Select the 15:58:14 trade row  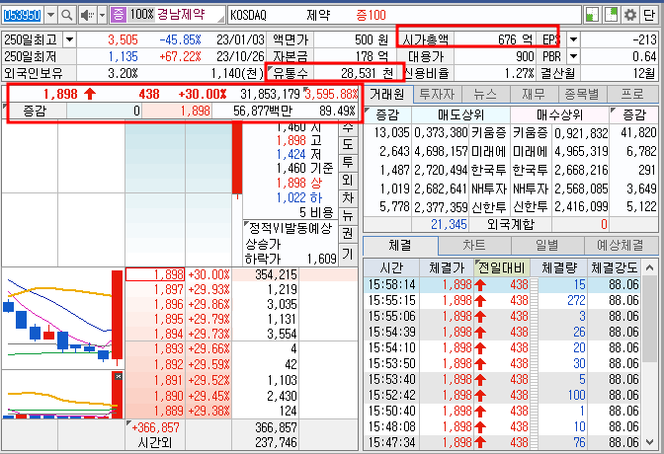[503, 284]
